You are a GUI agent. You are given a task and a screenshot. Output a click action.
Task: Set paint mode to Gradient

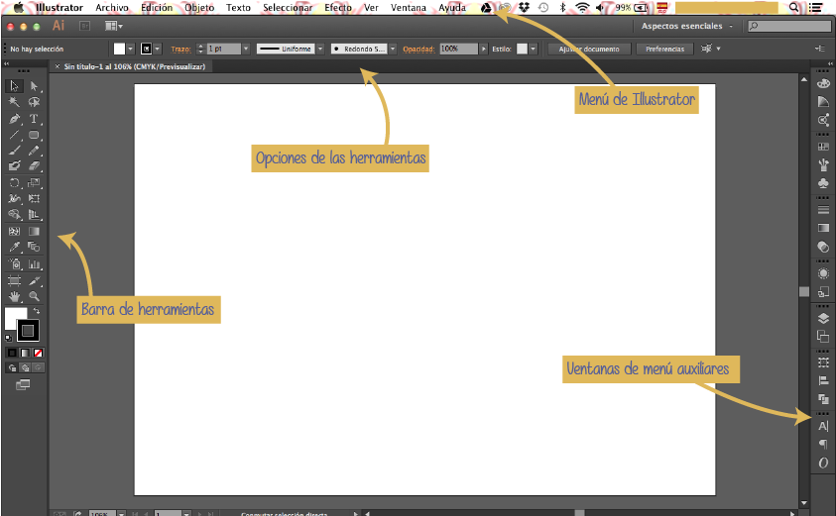25,353
